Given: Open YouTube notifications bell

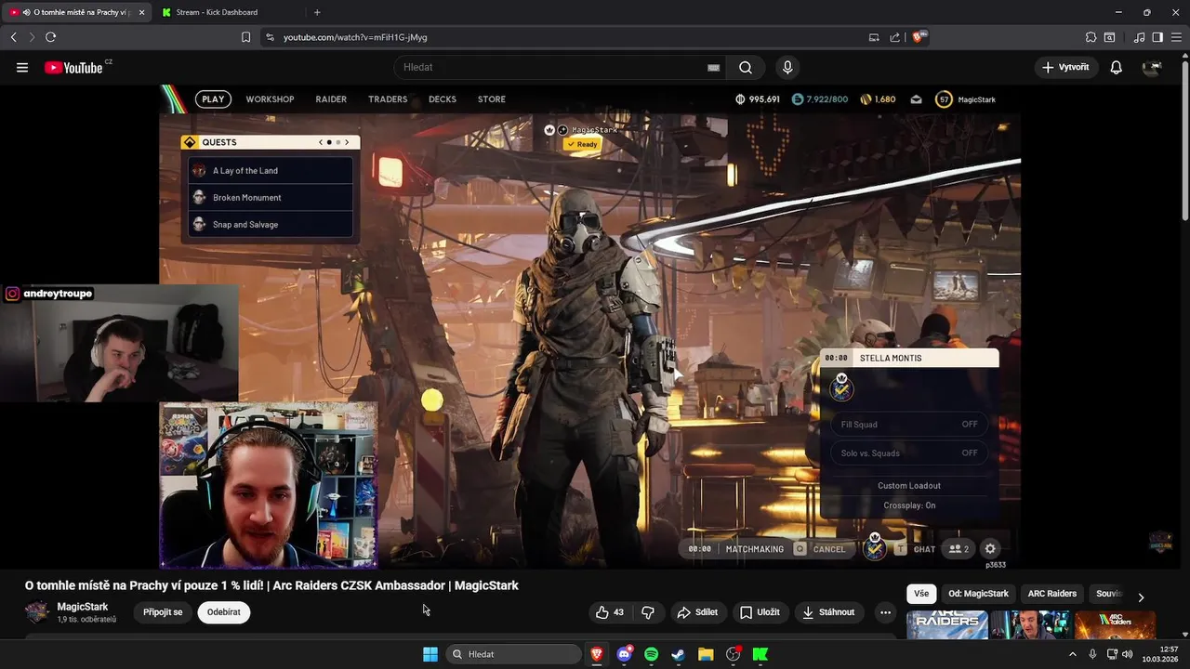Looking at the screenshot, I should 1117,68.
